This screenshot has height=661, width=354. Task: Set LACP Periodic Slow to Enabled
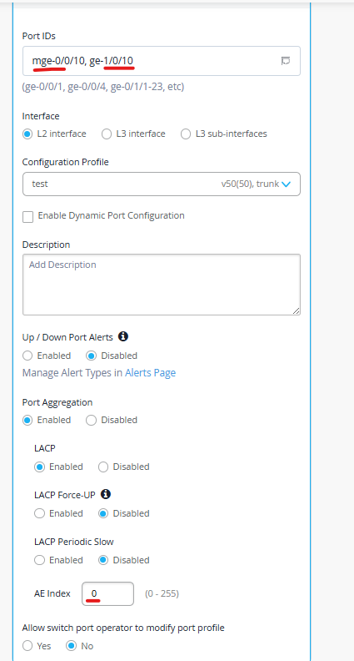pos(40,560)
